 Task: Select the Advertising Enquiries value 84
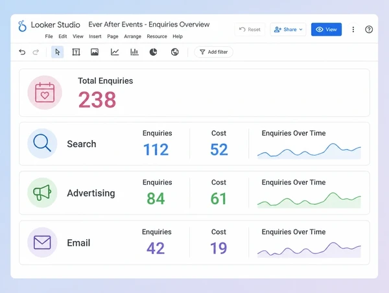pos(156,198)
